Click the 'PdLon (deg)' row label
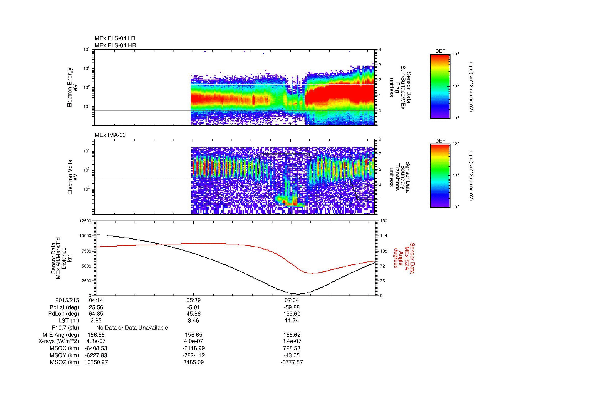 64,314
